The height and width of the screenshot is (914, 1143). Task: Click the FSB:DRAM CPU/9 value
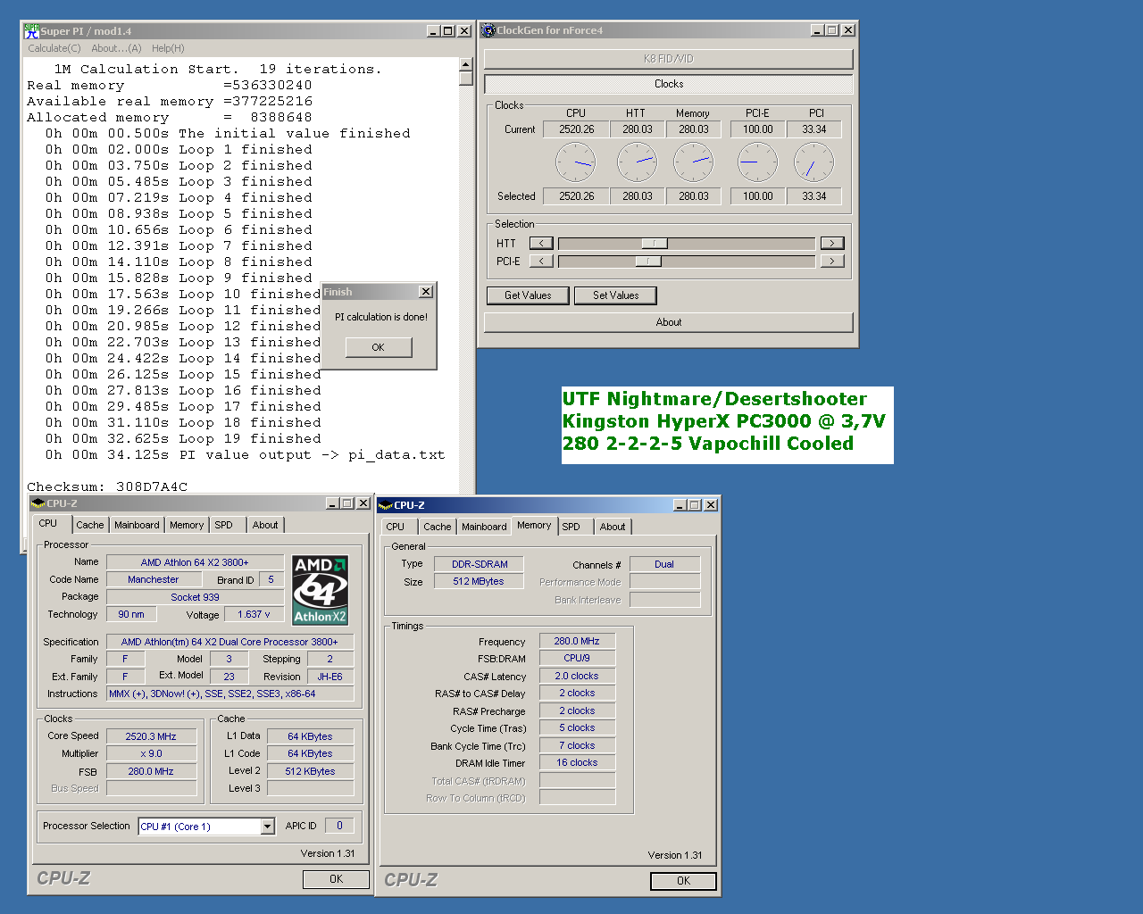[577, 658]
